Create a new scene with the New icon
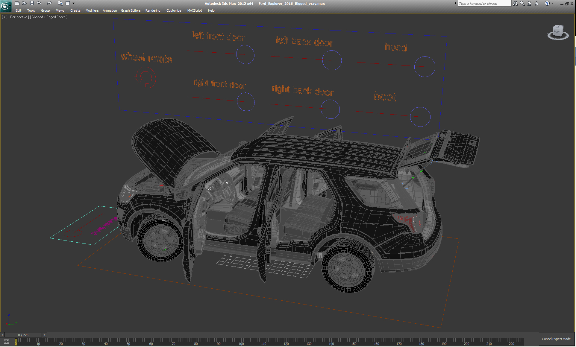 click(17, 3)
